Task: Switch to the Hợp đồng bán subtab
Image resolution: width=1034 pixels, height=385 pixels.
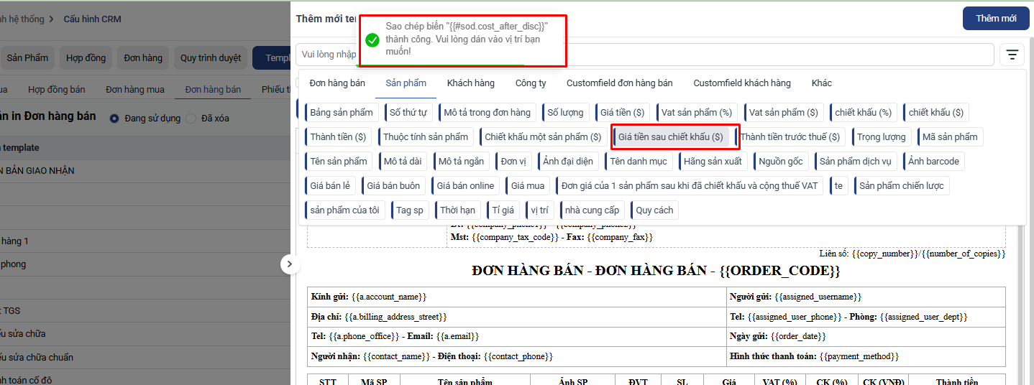Action: pyautogui.click(x=56, y=90)
